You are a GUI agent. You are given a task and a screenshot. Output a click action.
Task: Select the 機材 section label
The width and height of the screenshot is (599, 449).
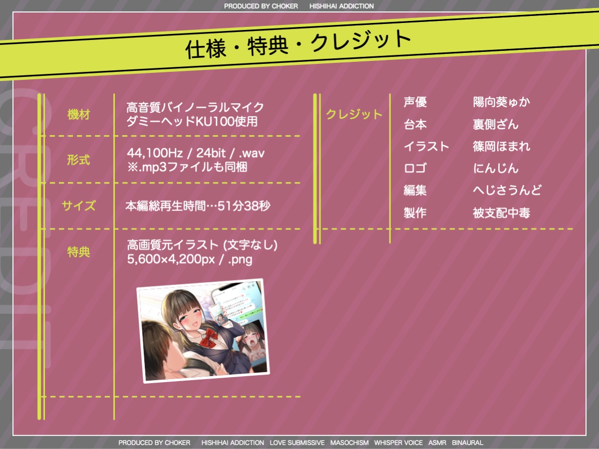tap(78, 114)
